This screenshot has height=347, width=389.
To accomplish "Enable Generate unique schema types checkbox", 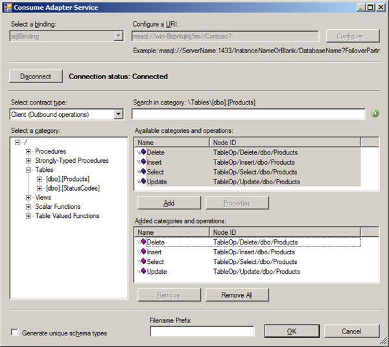I will (x=14, y=333).
